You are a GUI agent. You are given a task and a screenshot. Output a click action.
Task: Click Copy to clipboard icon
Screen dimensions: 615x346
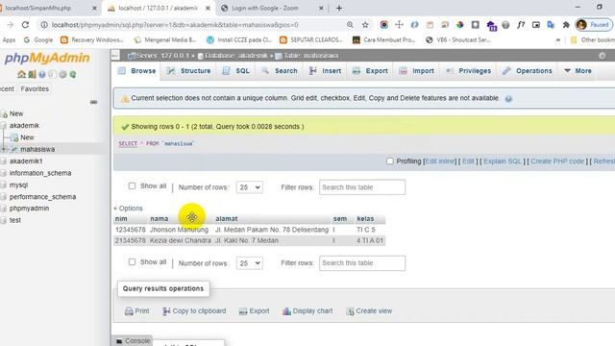click(x=166, y=311)
